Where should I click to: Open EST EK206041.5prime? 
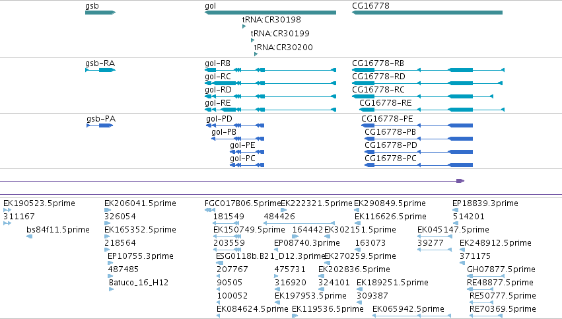(x=107, y=210)
